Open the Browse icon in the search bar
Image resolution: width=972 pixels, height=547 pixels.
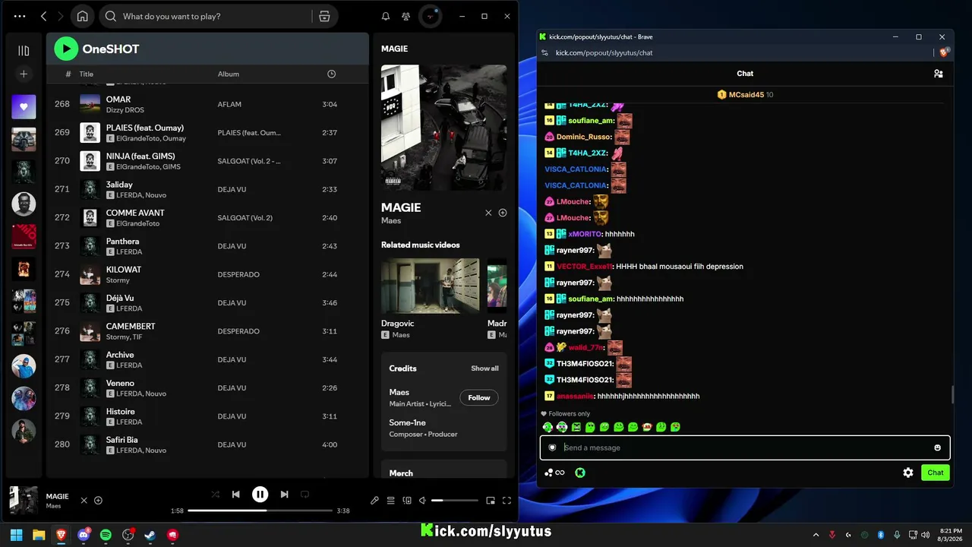click(x=324, y=16)
